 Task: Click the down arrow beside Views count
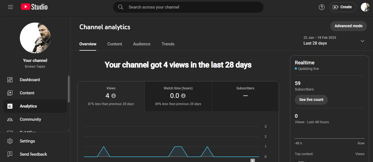coord(114,96)
